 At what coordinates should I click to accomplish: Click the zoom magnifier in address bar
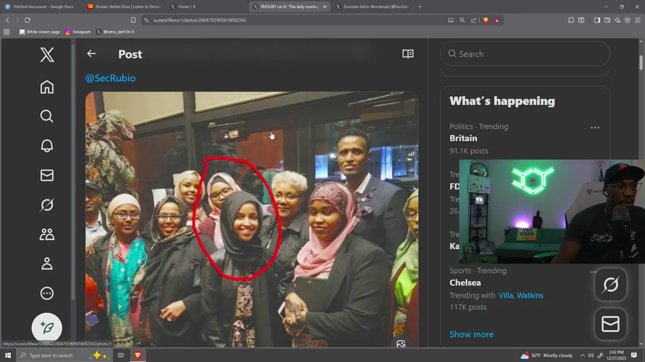click(462, 20)
